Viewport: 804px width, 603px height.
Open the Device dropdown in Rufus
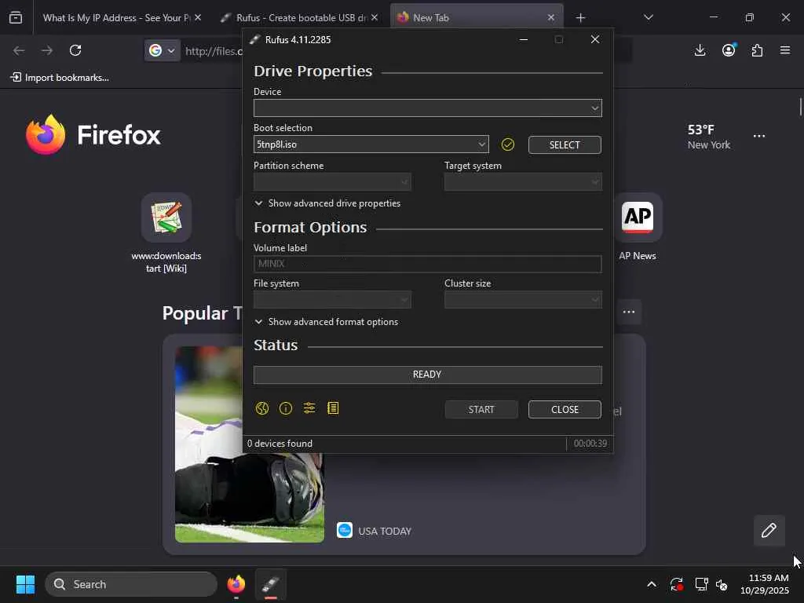(x=428, y=108)
